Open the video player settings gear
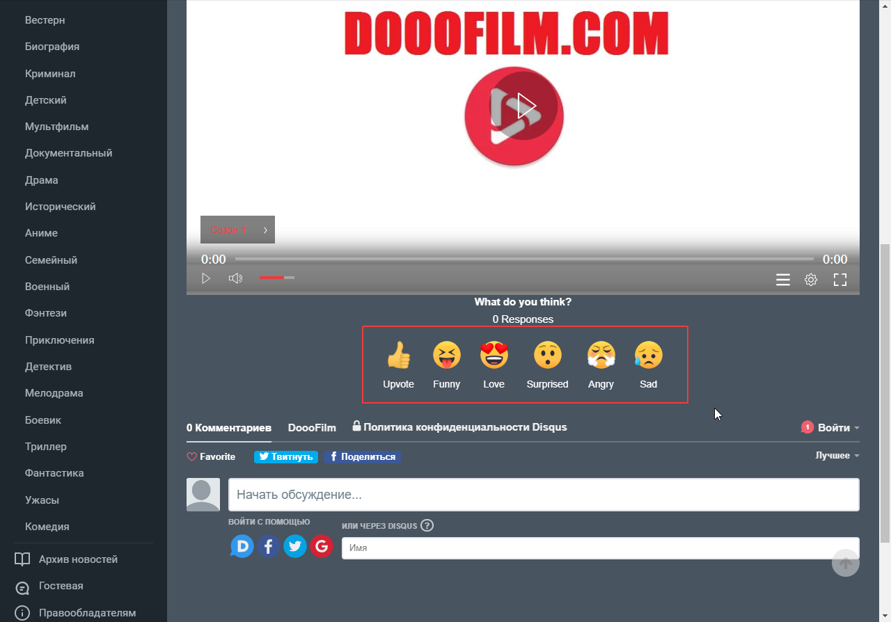This screenshot has width=891, height=622. (x=811, y=280)
